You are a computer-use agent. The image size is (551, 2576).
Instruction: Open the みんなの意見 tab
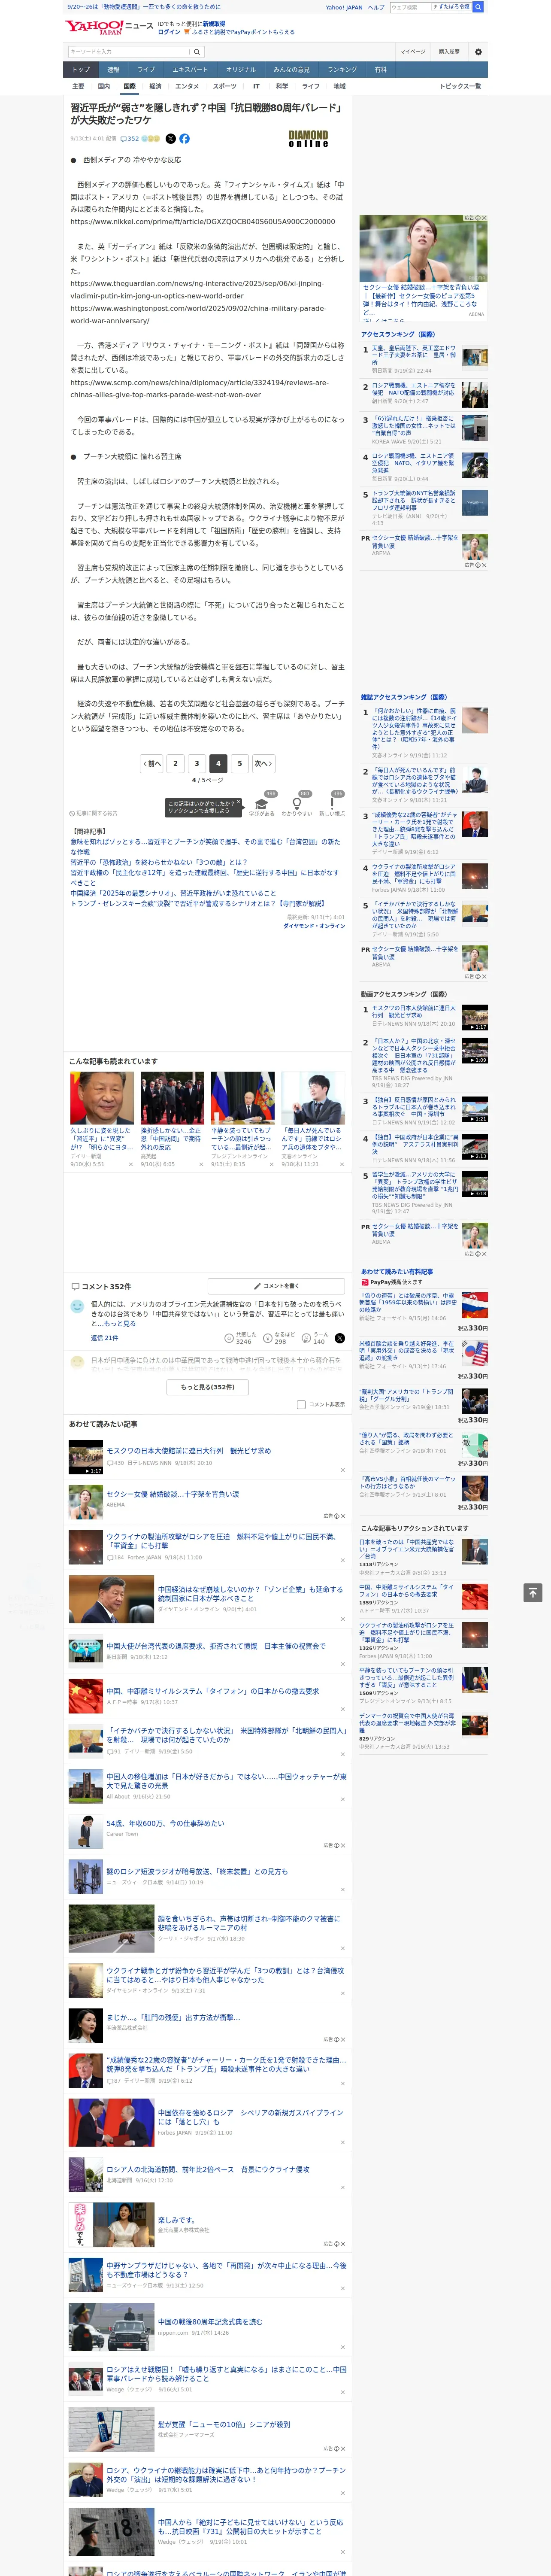coord(292,70)
